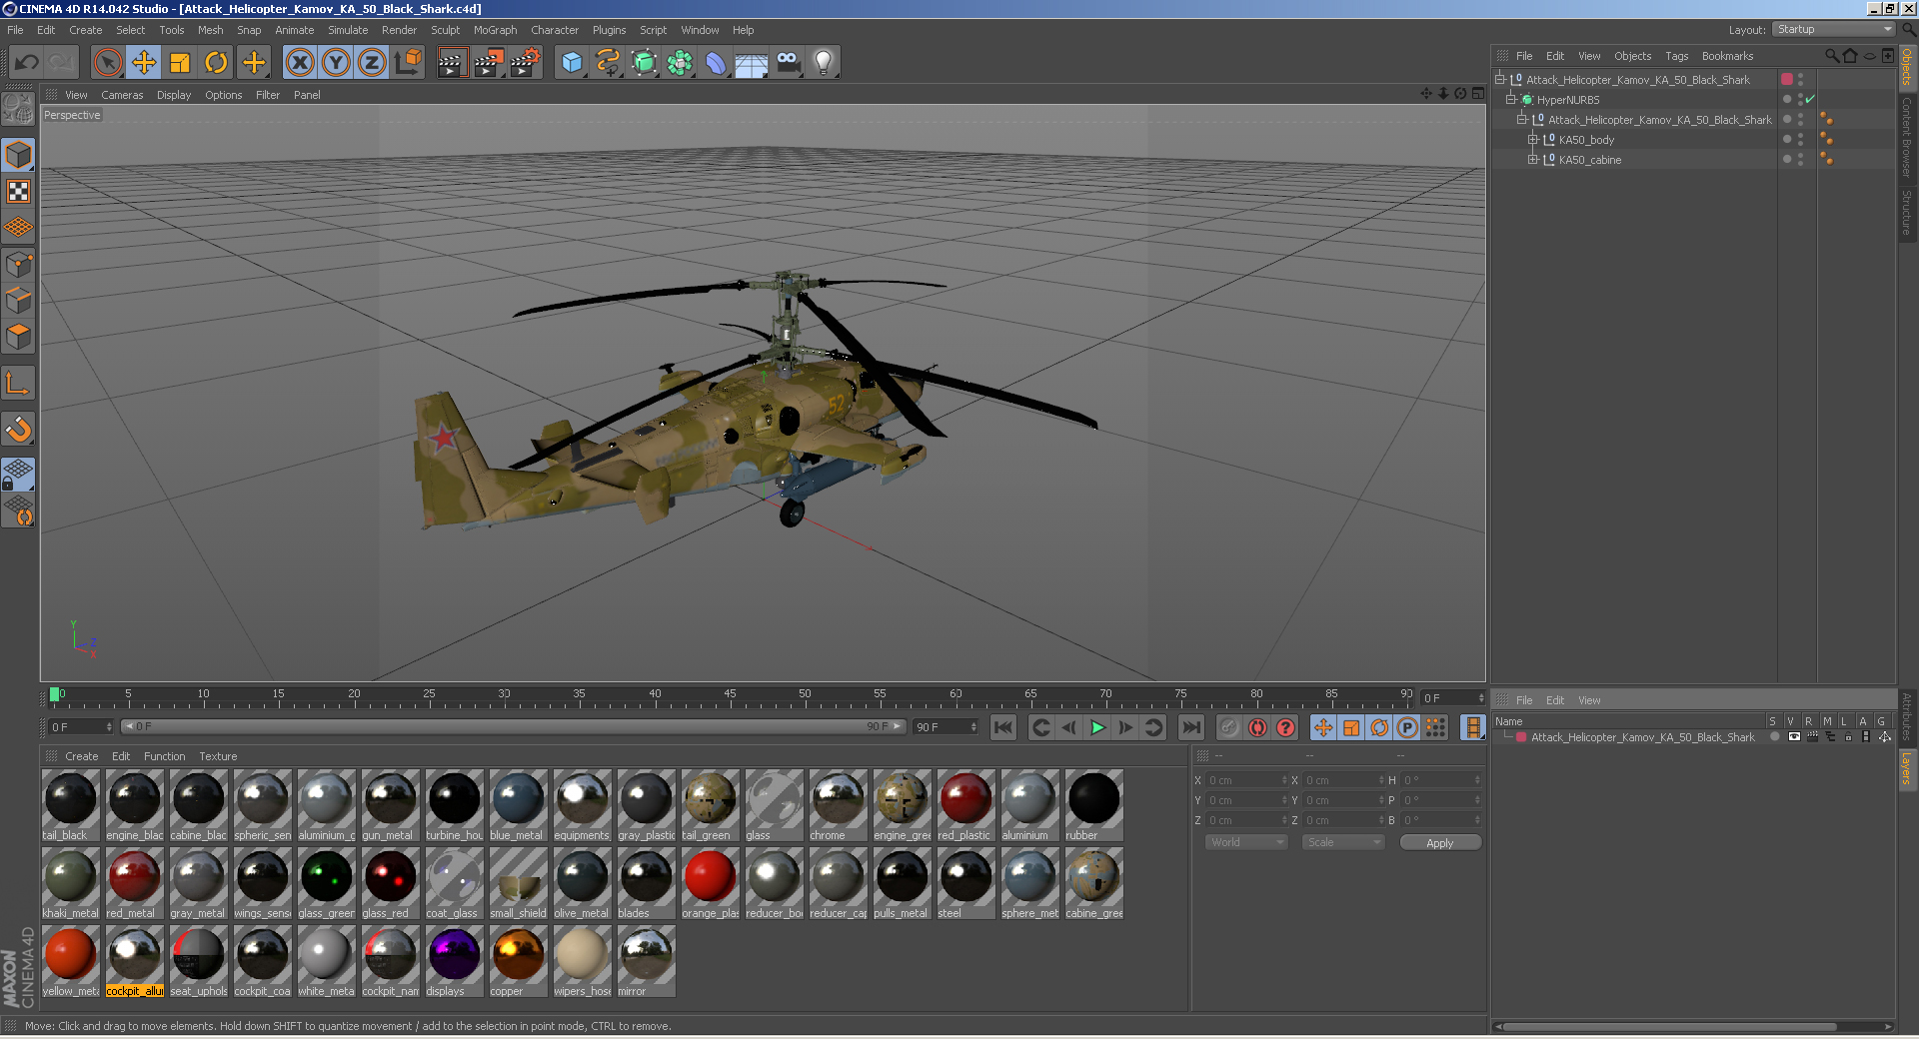The width and height of the screenshot is (1919, 1039).
Task: Toggle visibility dots of KA50_body
Action: tap(1800, 140)
